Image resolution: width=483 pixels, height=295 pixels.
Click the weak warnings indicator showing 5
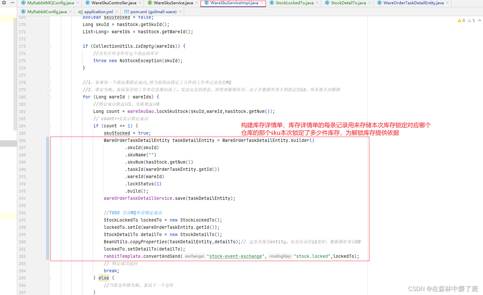(x=471, y=20)
